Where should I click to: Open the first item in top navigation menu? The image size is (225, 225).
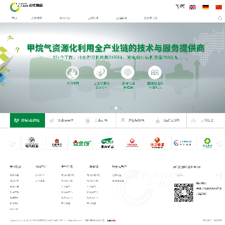click(14, 18)
